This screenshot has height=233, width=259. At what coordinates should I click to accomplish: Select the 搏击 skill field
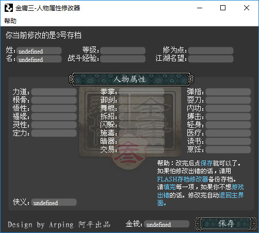click(228, 116)
